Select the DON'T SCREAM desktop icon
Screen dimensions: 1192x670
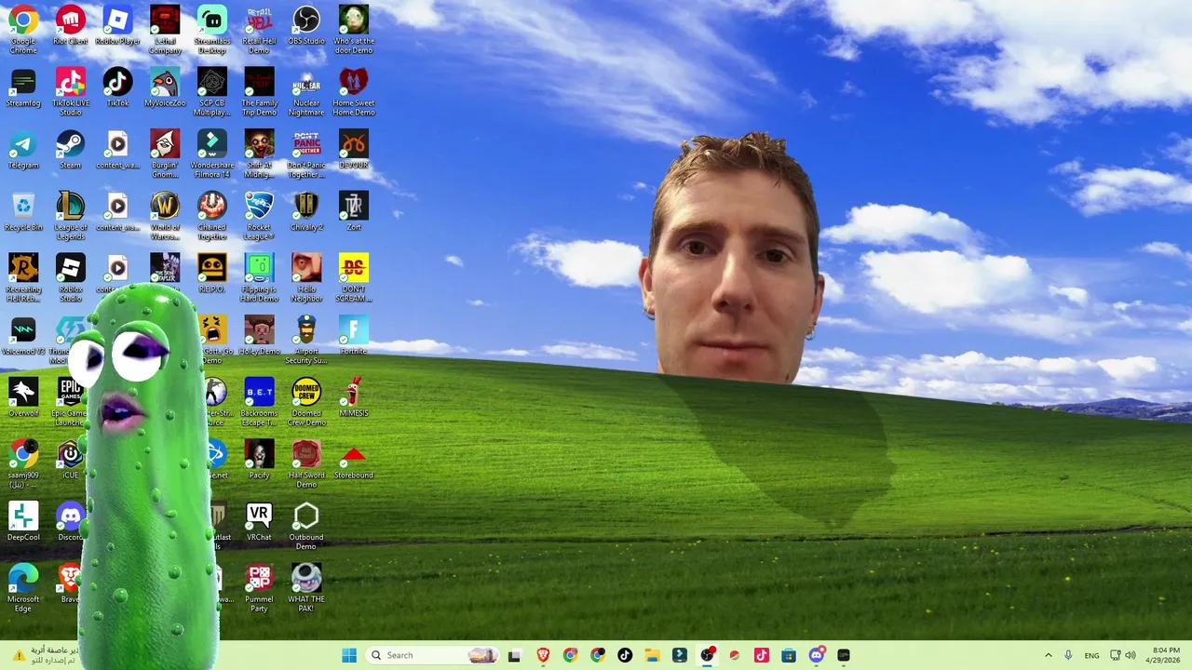click(x=354, y=277)
